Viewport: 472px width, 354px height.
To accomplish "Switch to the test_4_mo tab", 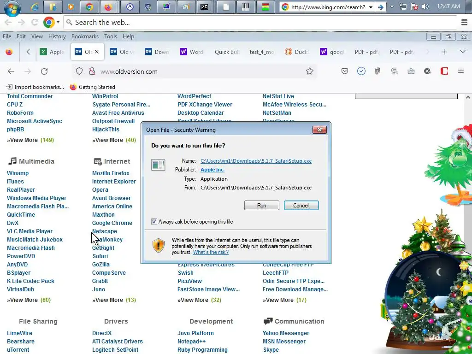I will coord(262,52).
